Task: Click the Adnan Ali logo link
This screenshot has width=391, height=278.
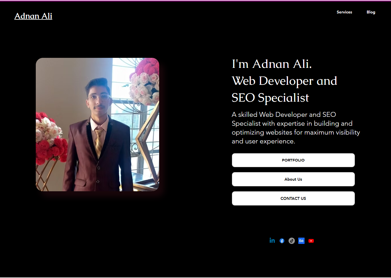Action: 33,16
